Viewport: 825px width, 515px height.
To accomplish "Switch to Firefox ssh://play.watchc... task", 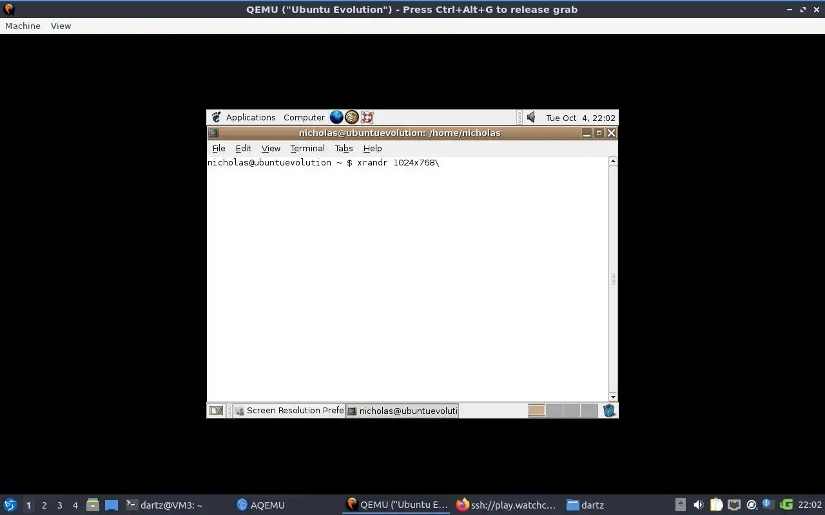I will point(507,505).
